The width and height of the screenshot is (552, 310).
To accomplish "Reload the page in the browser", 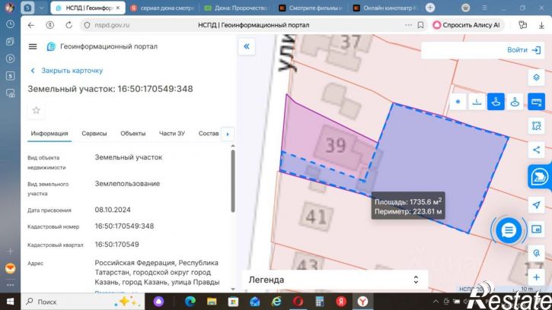I will (x=69, y=25).
